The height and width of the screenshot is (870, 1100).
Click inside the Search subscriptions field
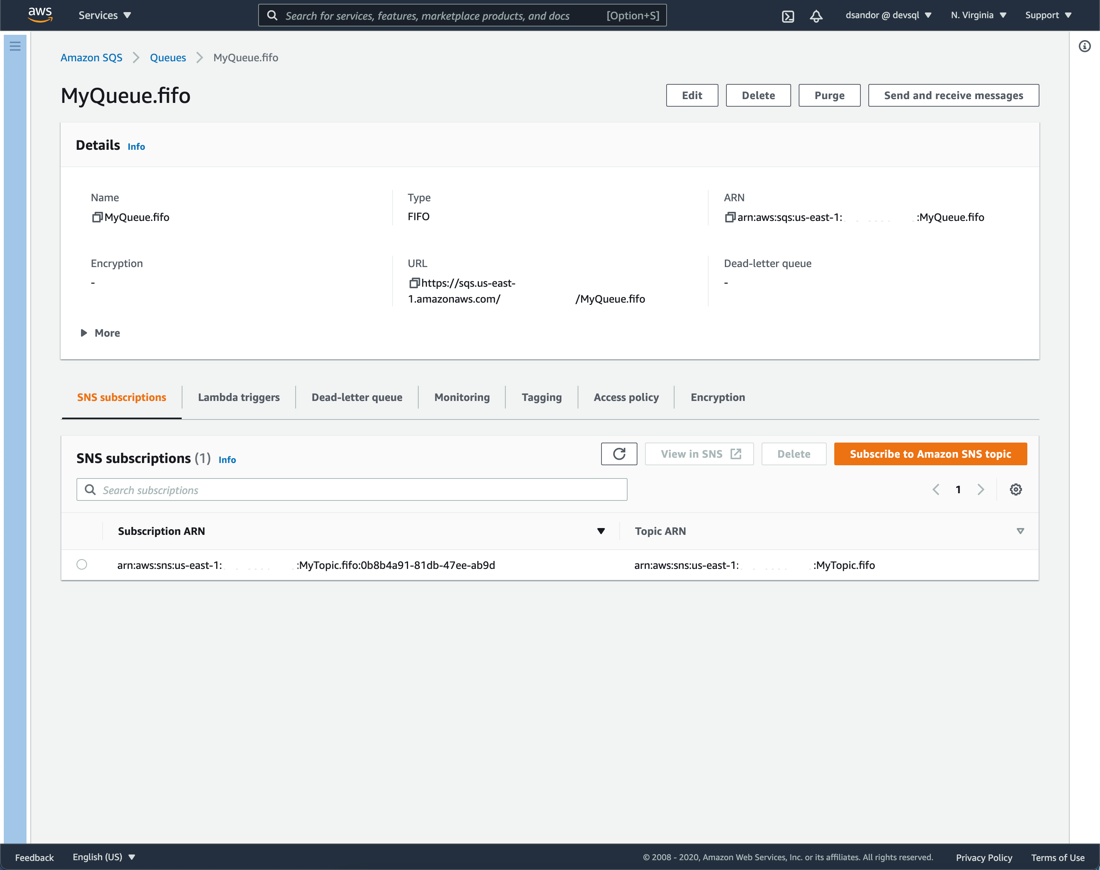(x=352, y=489)
